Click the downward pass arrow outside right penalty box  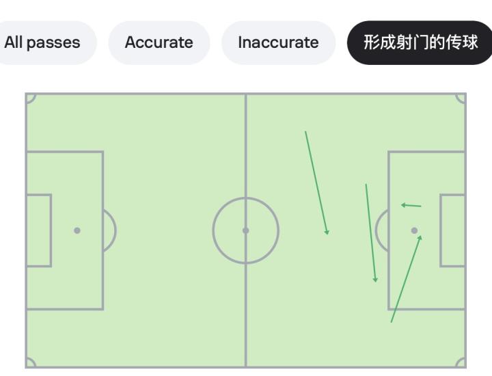point(370,232)
